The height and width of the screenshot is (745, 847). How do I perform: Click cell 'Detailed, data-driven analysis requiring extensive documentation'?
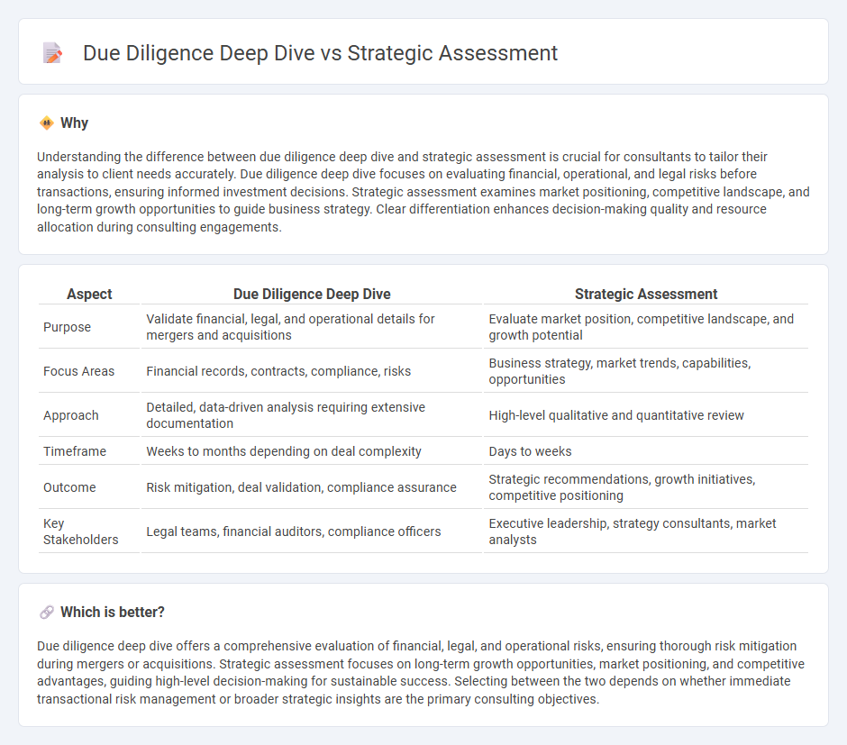click(312, 415)
